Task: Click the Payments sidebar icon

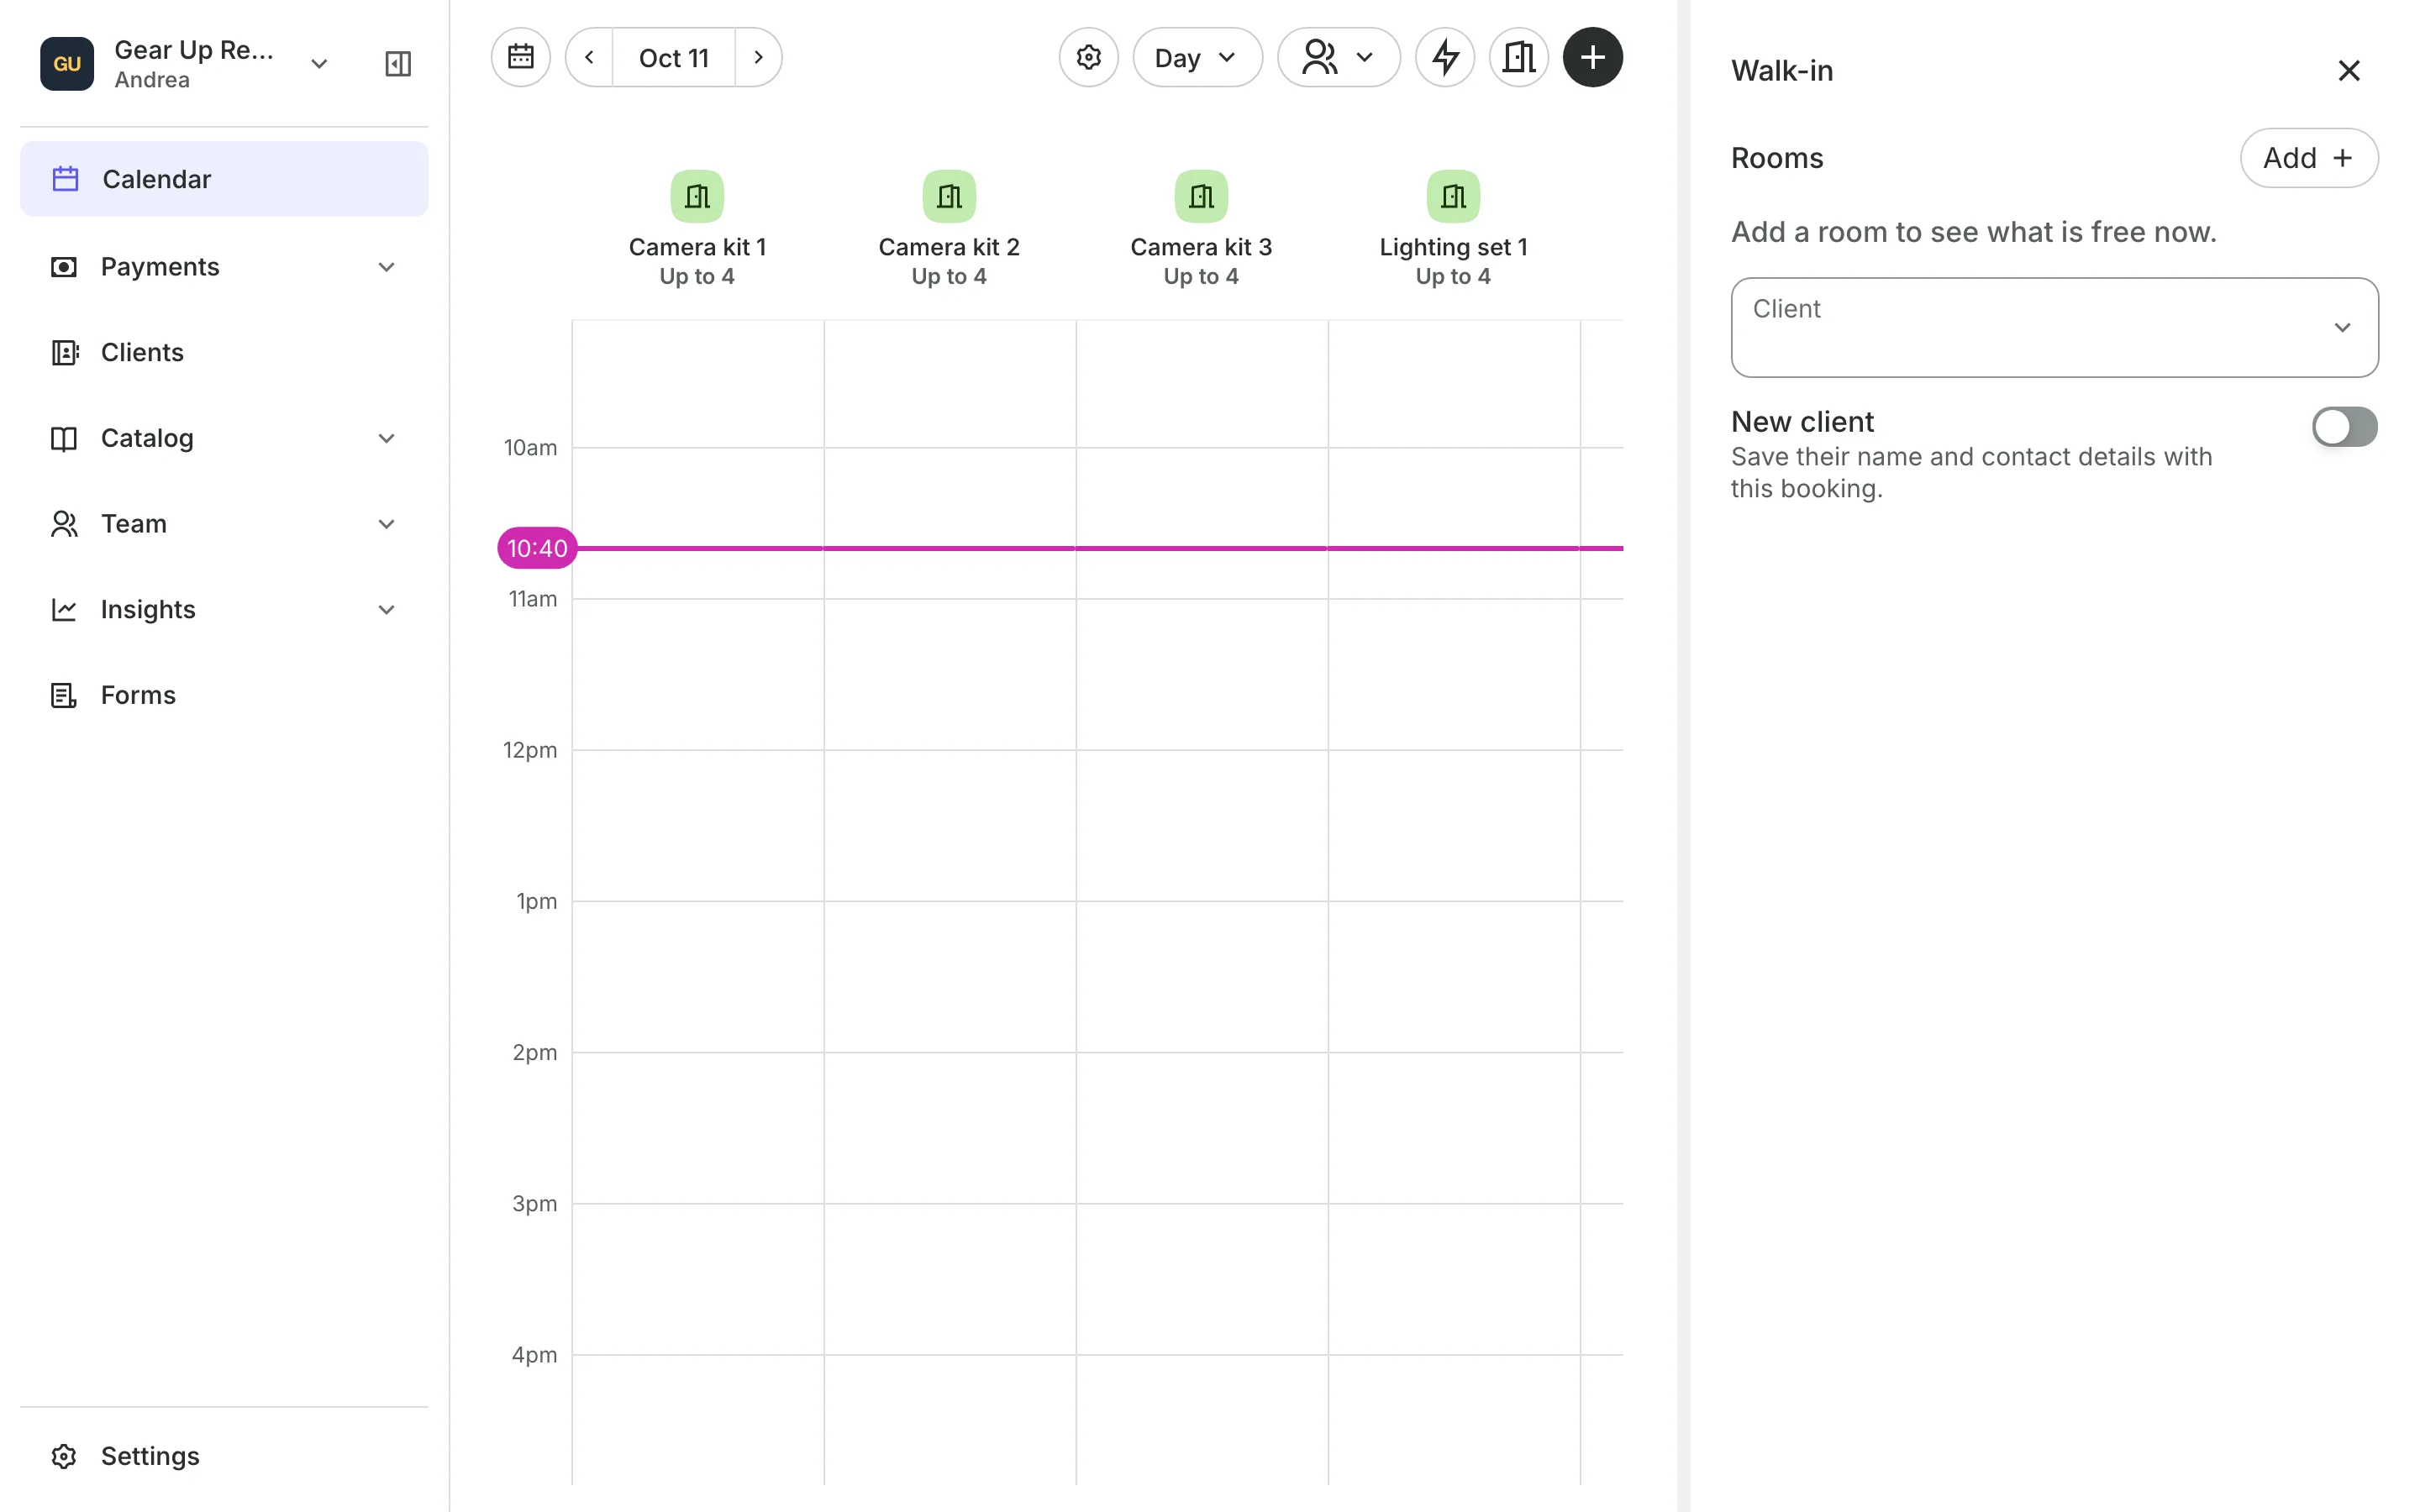Action: [x=64, y=267]
